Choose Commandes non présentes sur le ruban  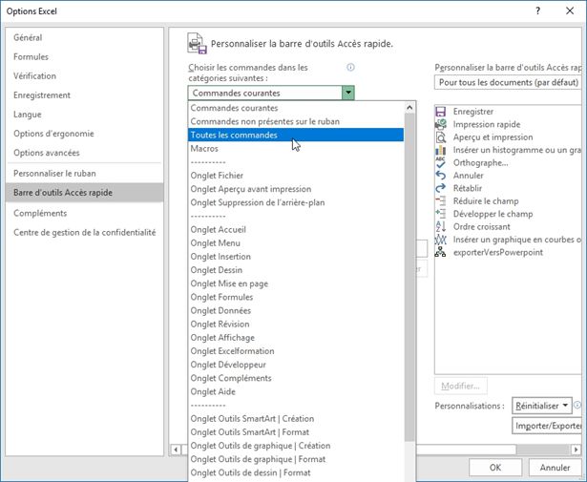296,121
